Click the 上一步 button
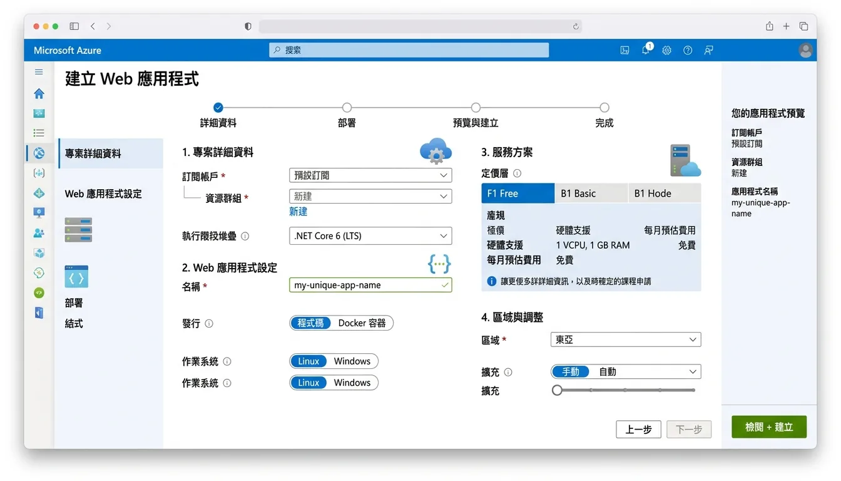Image resolution: width=841 pixels, height=481 pixels. 638,429
